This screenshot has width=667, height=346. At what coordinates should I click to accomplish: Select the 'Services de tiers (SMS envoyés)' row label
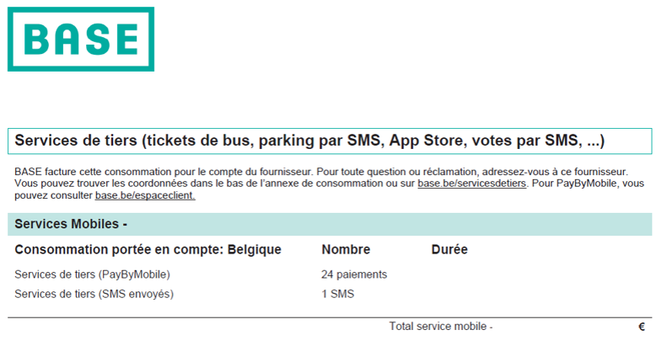tap(94, 294)
